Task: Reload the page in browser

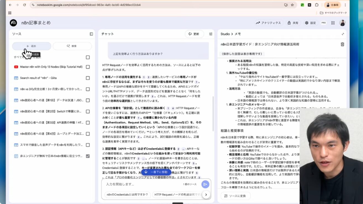Action: pos(25,5)
